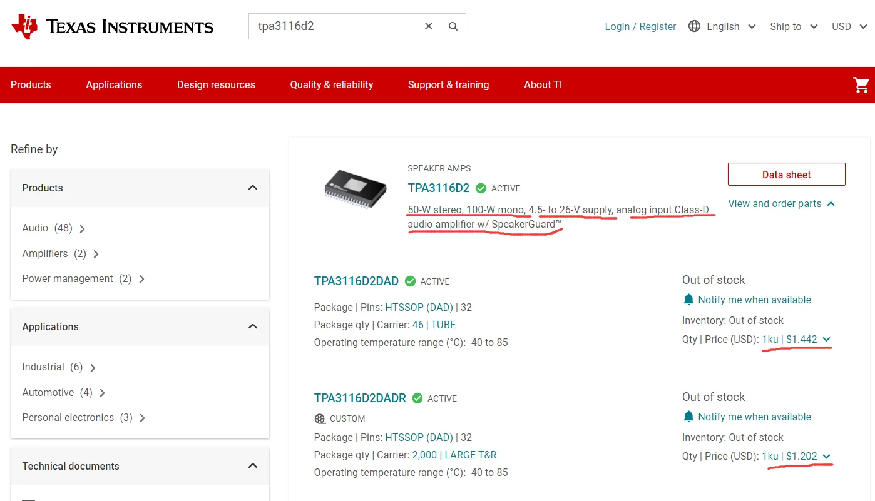Screen dimensions: 875x501
Task: Open the Quality & reliability menu
Action: point(332,85)
